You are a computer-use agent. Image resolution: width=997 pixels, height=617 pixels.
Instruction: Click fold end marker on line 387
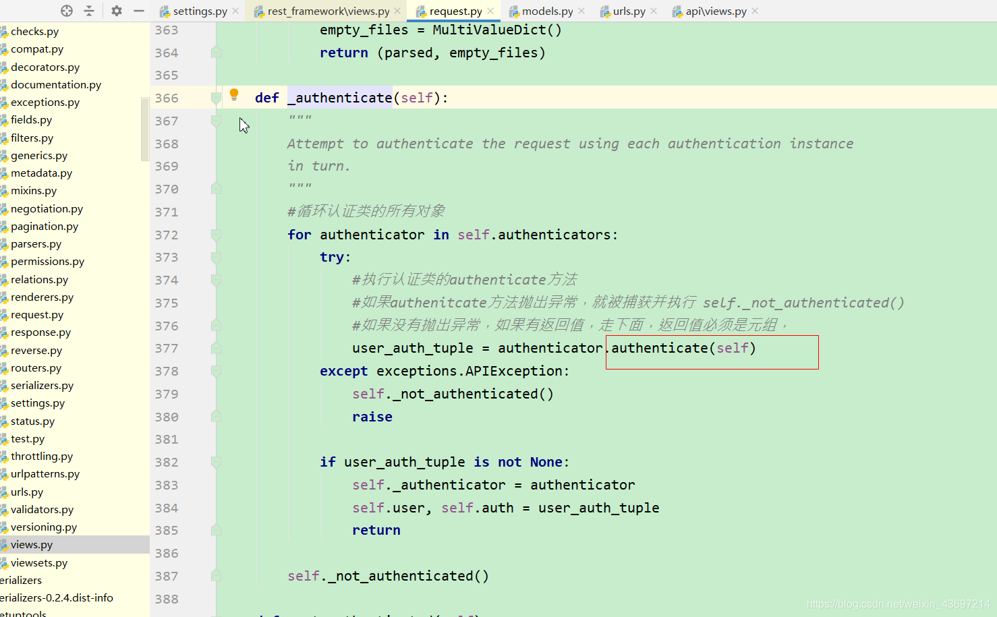[x=216, y=575]
